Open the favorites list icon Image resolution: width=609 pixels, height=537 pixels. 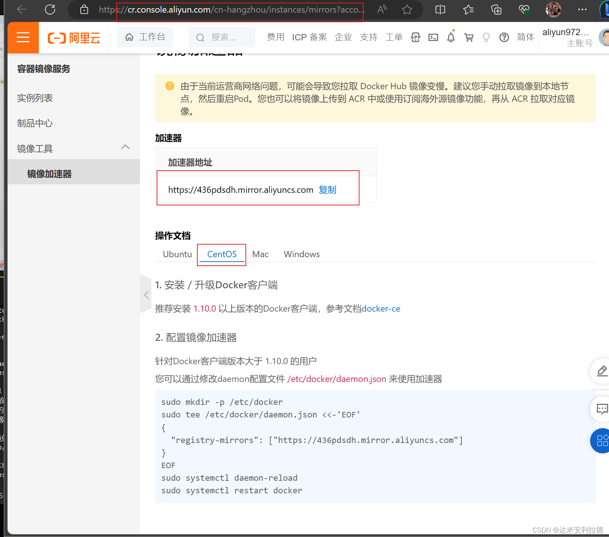[468, 10]
